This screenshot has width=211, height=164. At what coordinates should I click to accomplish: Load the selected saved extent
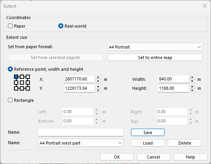coord(148,143)
